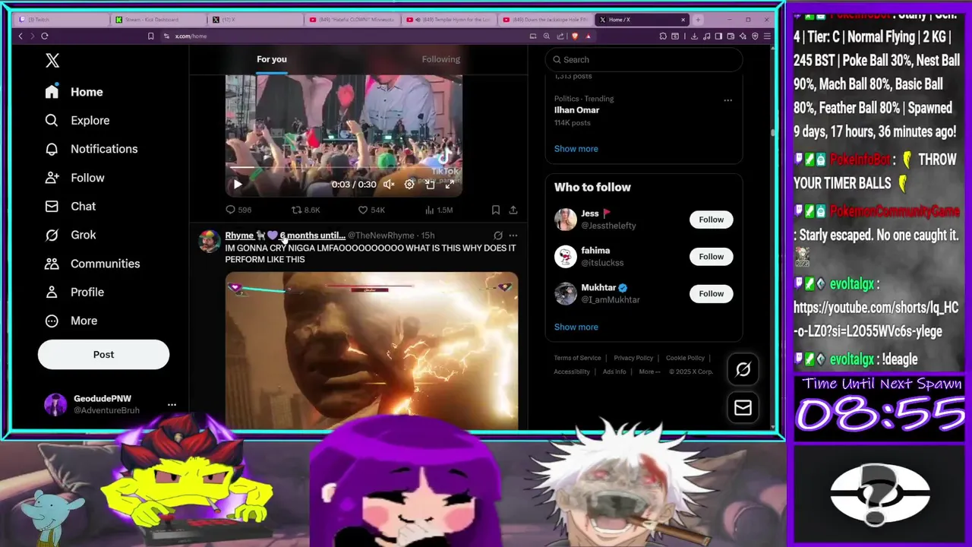Switch to For you tab

(x=271, y=59)
